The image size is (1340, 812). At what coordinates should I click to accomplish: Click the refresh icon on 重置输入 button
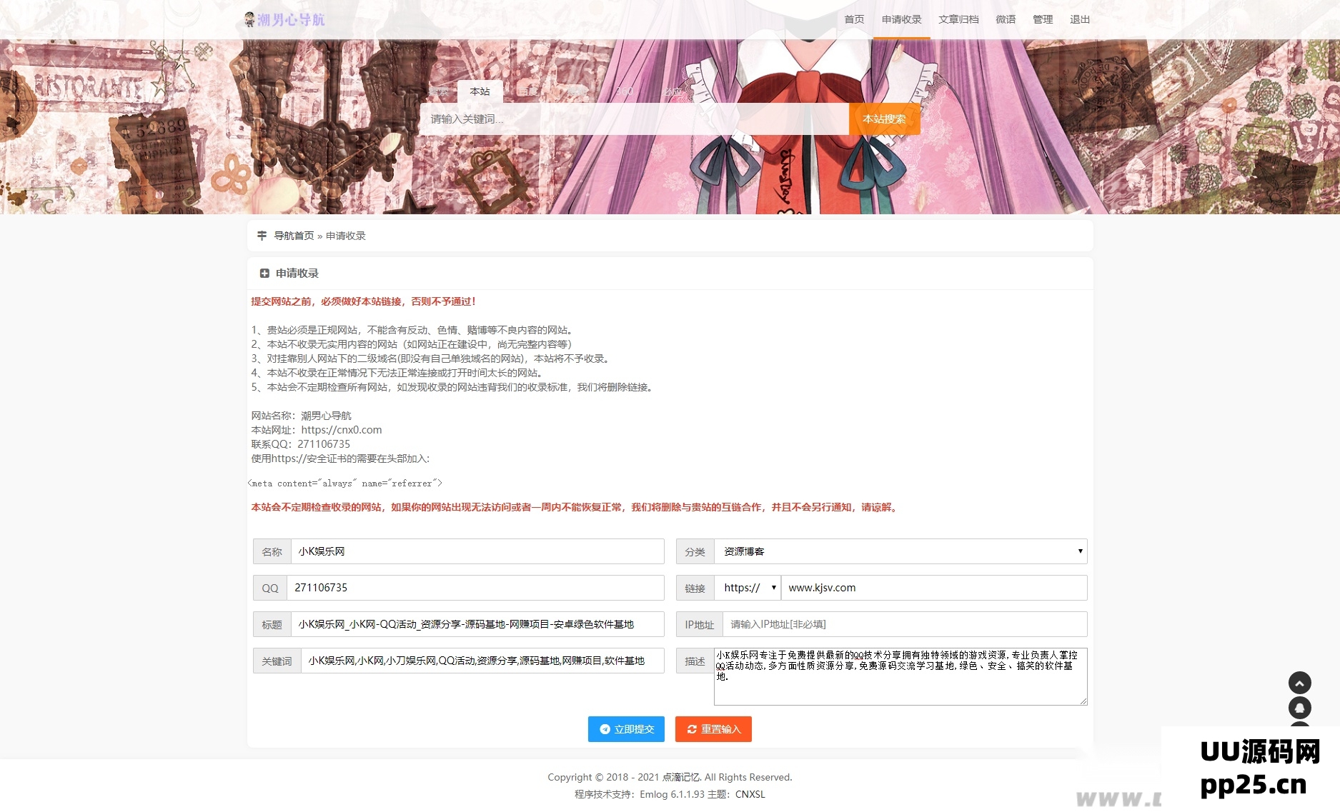(x=691, y=729)
